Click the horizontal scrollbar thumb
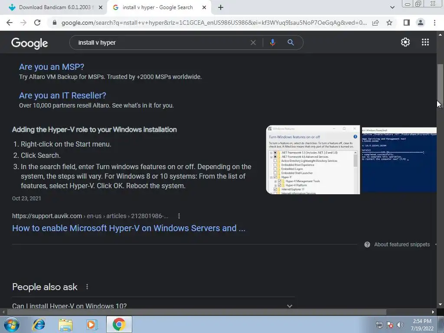This screenshot has height=333, width=444. (x=196, y=312)
